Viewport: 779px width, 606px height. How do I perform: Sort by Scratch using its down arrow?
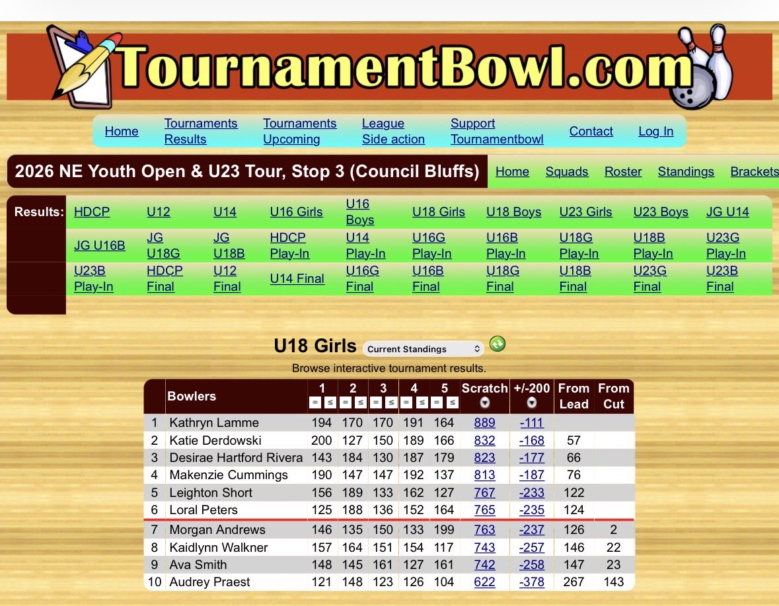coord(485,403)
